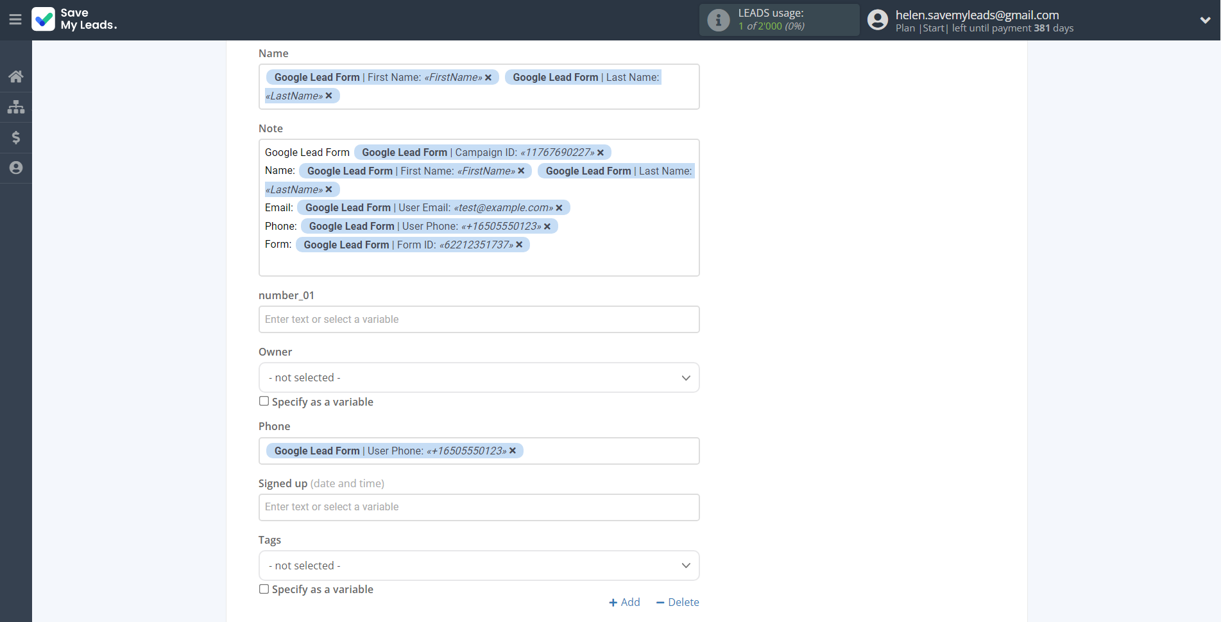Click the Save My Leads logo
Image resolution: width=1221 pixels, height=622 pixels.
[74, 19]
